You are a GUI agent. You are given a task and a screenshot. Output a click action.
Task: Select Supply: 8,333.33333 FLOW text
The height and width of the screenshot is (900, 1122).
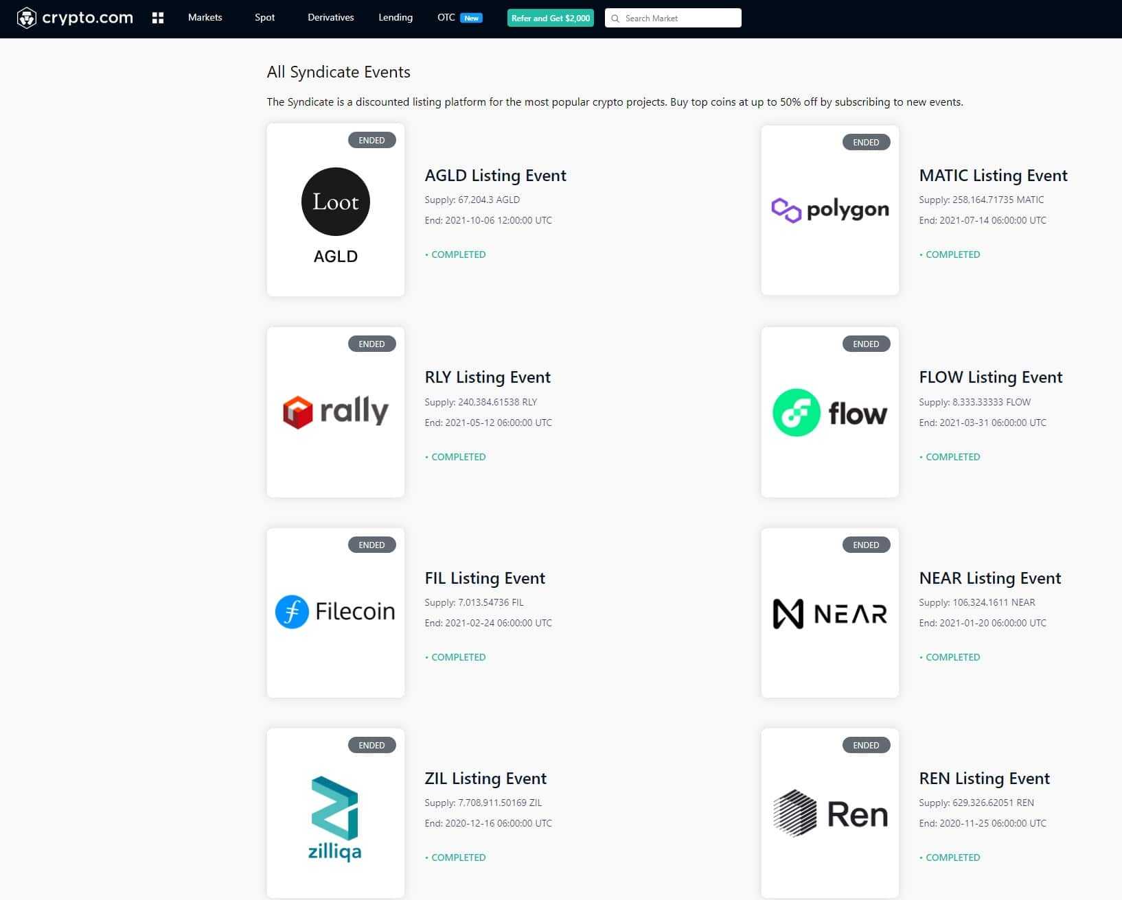[975, 402]
